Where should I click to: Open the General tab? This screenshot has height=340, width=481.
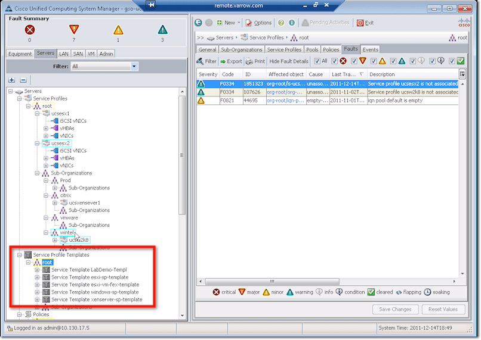coord(207,49)
